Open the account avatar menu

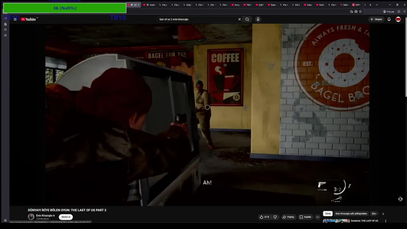point(398,19)
